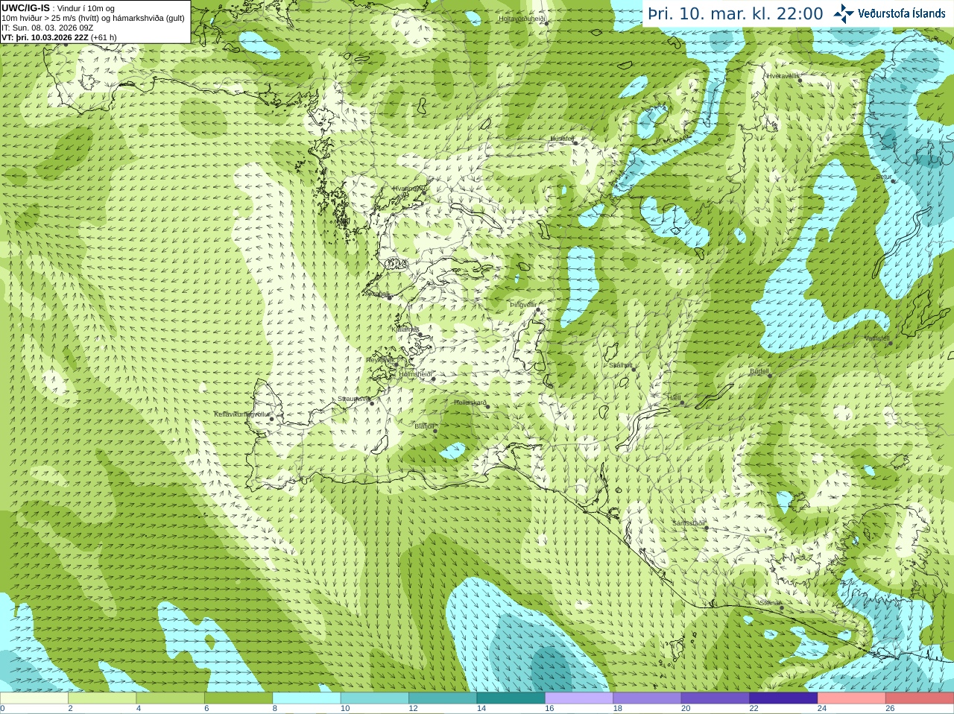Select the Hellisskarð station label
Image resolution: width=954 pixels, height=714 pixels.
470,402
